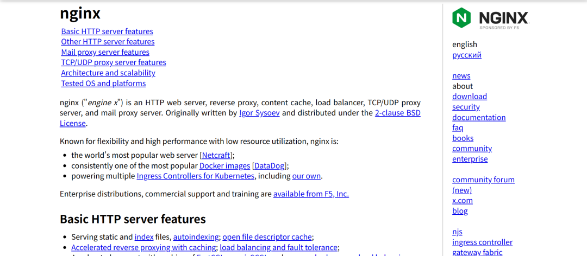The width and height of the screenshot is (587, 256).
Task: Open the books page
Action: tap(463, 138)
